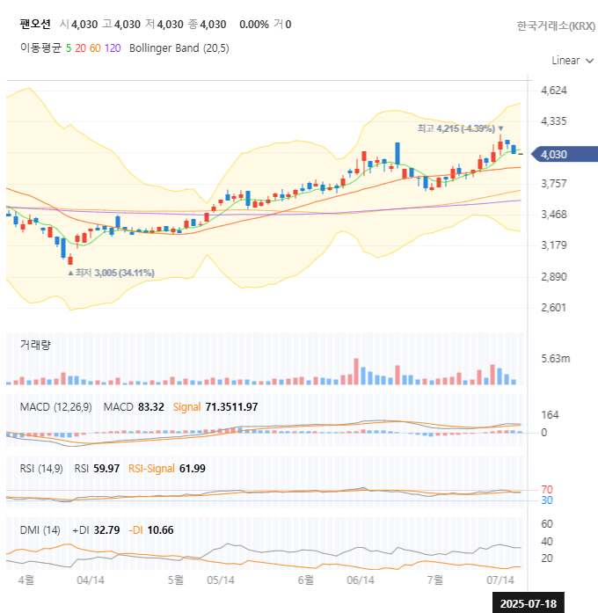Click the 4월 month axis label

tap(26, 580)
